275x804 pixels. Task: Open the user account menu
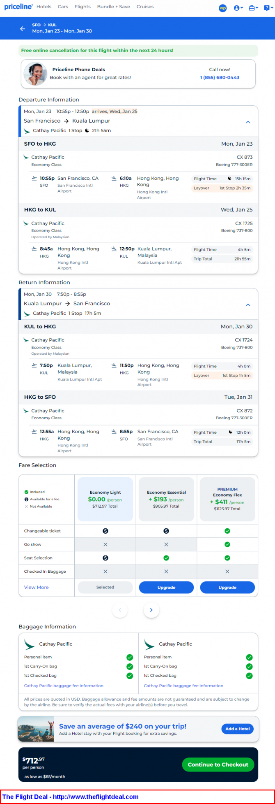238,8
